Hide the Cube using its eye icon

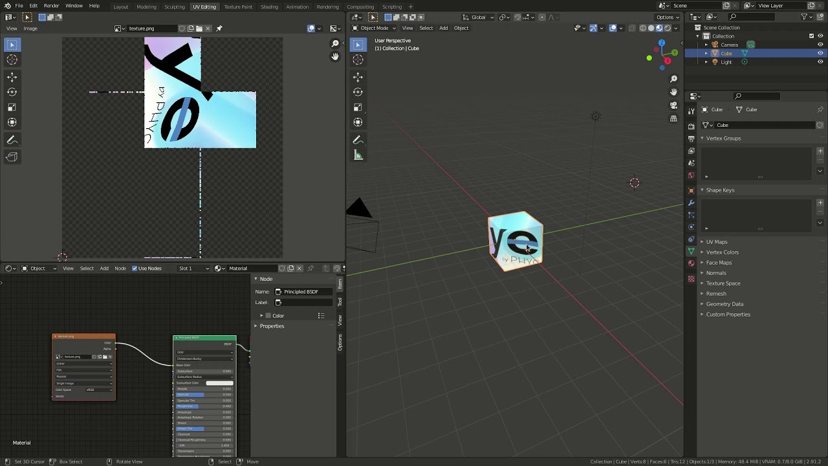820,53
